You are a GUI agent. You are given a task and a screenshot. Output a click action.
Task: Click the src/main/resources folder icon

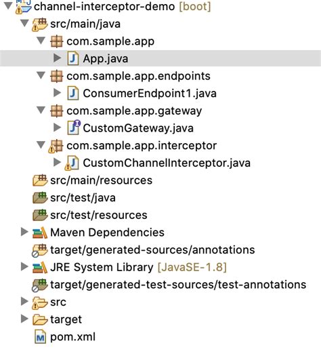click(x=40, y=180)
